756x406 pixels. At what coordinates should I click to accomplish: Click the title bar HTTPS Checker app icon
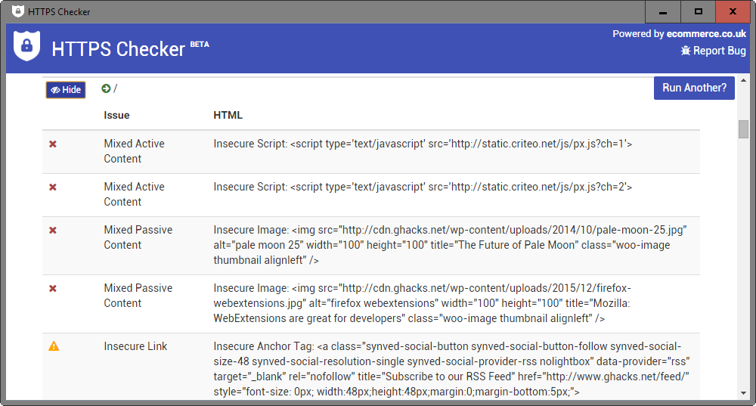[x=18, y=11]
